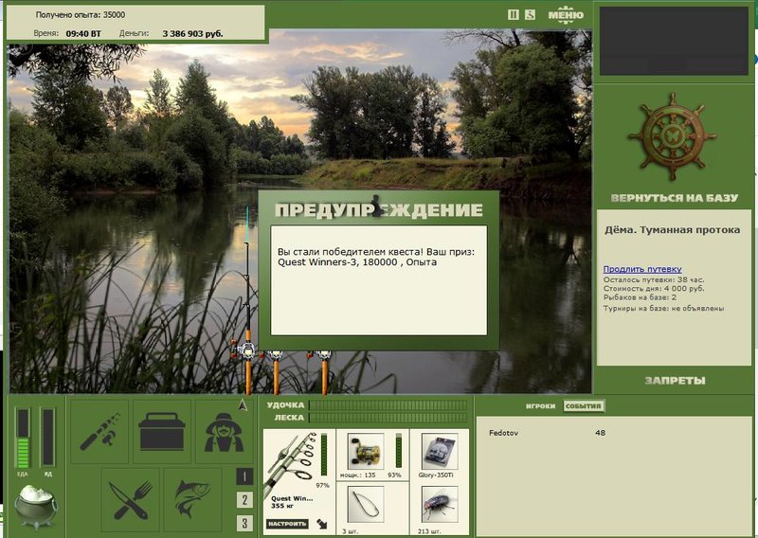Switch to rod slot 2
Screen dimensions: 758x538
click(x=244, y=500)
